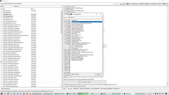
Task: Open Windows taskbar search icon
Action: [x=5, y=94]
